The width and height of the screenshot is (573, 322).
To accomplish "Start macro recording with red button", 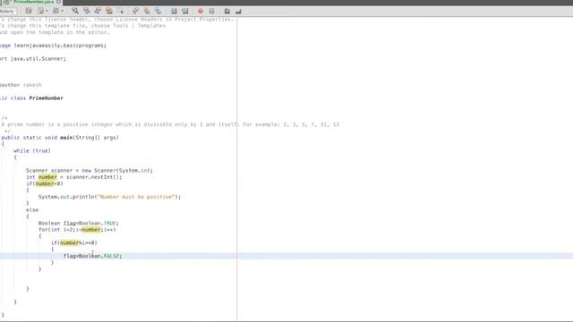I will 201,11.
